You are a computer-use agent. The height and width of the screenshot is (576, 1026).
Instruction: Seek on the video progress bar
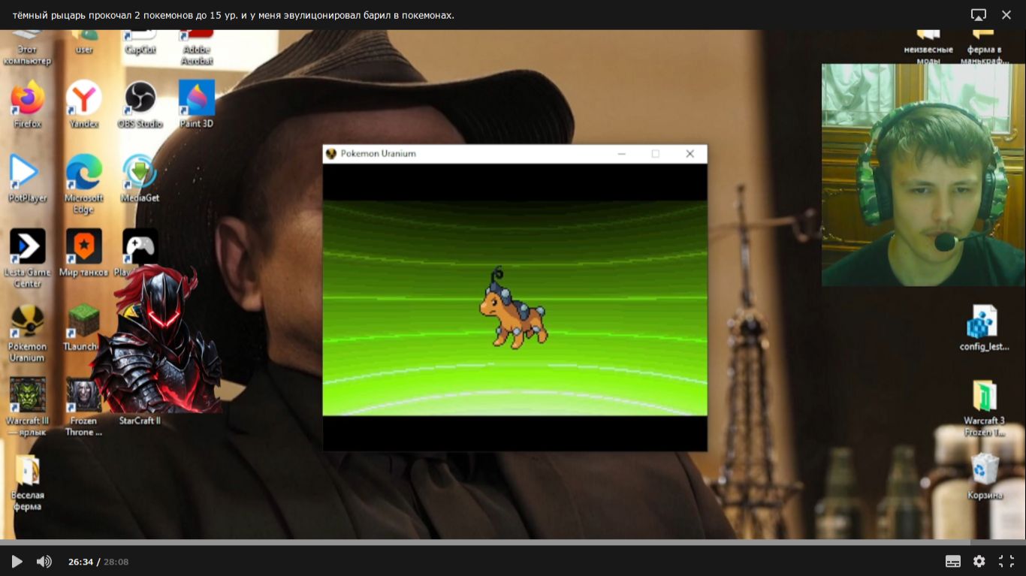(513, 541)
